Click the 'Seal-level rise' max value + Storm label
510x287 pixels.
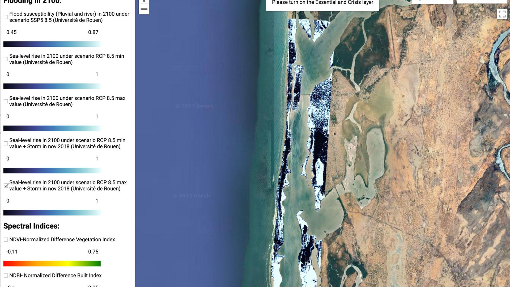point(68,185)
